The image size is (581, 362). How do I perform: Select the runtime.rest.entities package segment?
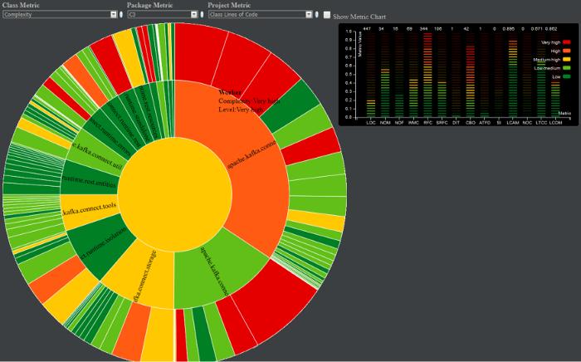click(89, 182)
